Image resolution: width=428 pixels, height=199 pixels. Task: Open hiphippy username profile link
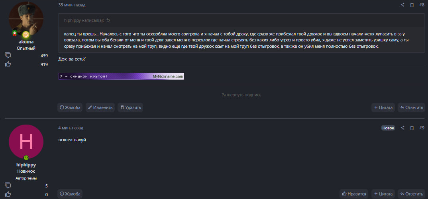26,165
